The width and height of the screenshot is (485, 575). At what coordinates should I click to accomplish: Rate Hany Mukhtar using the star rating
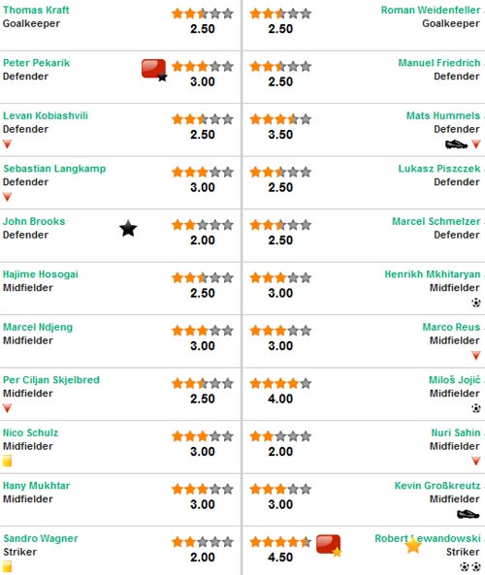tap(203, 490)
